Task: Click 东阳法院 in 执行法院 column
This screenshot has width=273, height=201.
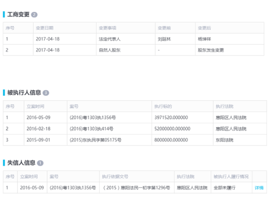Action: tap(224, 140)
